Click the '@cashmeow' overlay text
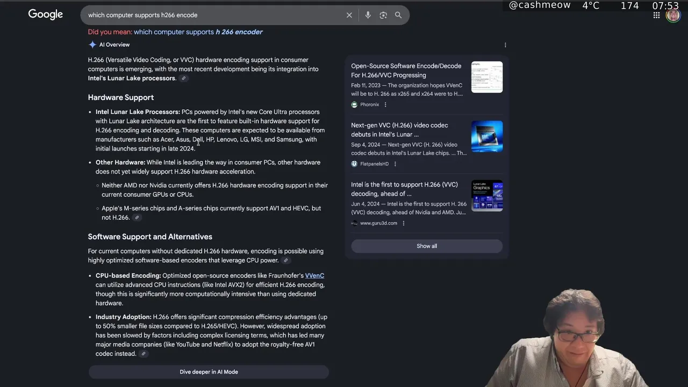Screen dimensions: 688x387 coord(540,5)
